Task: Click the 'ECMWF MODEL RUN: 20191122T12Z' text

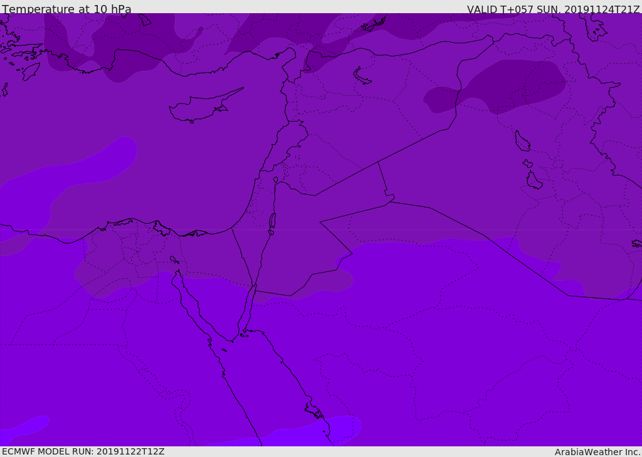Action: pyautogui.click(x=83, y=451)
